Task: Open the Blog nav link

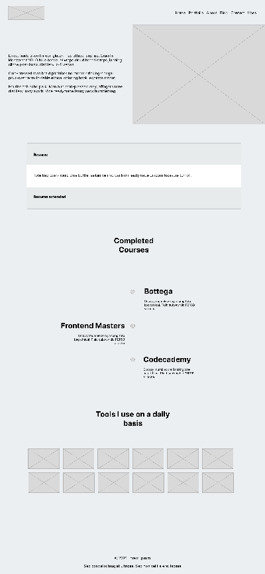Action: tap(224, 13)
